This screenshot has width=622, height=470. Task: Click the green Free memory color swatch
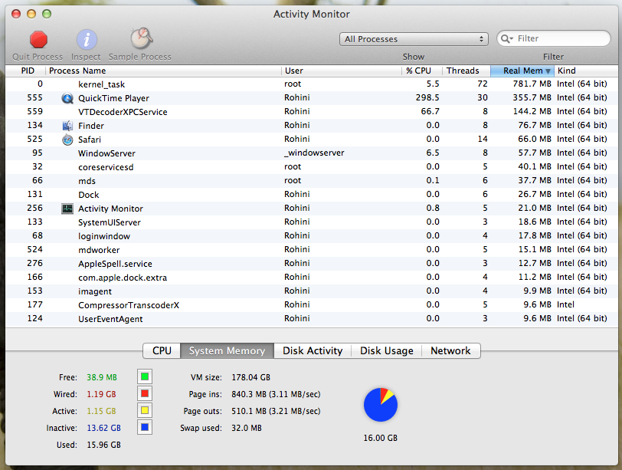click(145, 376)
